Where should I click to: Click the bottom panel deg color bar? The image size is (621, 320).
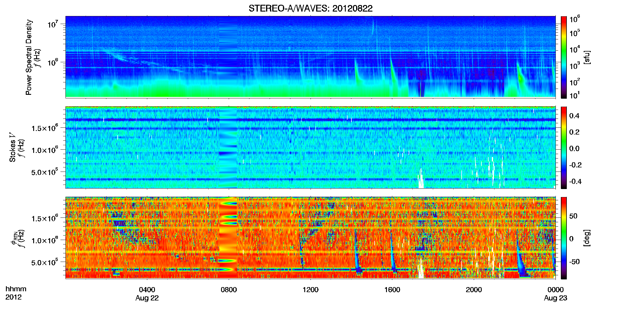564,238
